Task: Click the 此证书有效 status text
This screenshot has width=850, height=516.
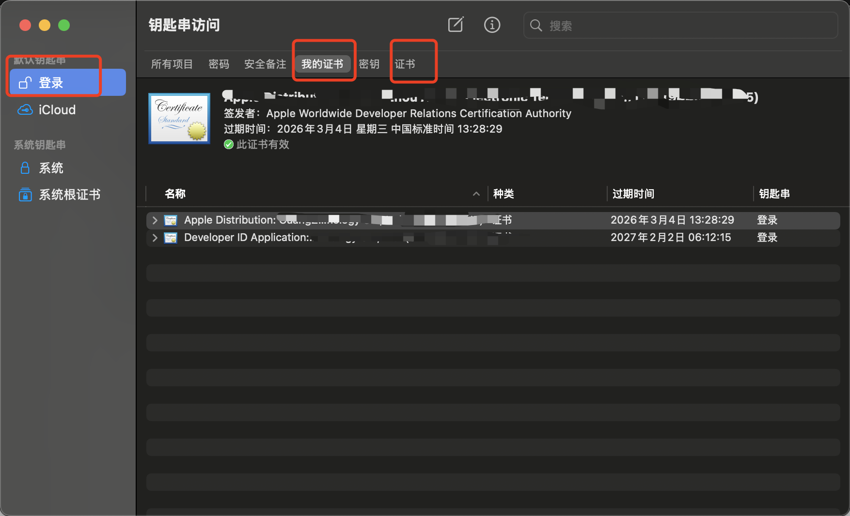Action: click(263, 144)
